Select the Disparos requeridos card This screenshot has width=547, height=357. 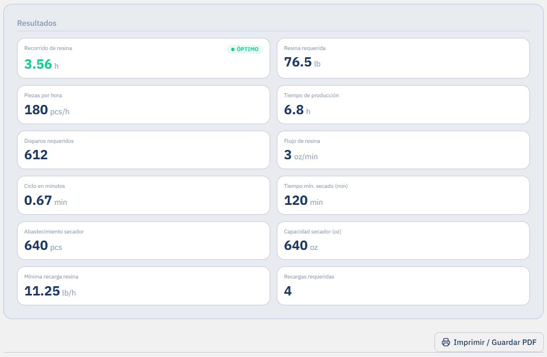pyautogui.click(x=143, y=150)
